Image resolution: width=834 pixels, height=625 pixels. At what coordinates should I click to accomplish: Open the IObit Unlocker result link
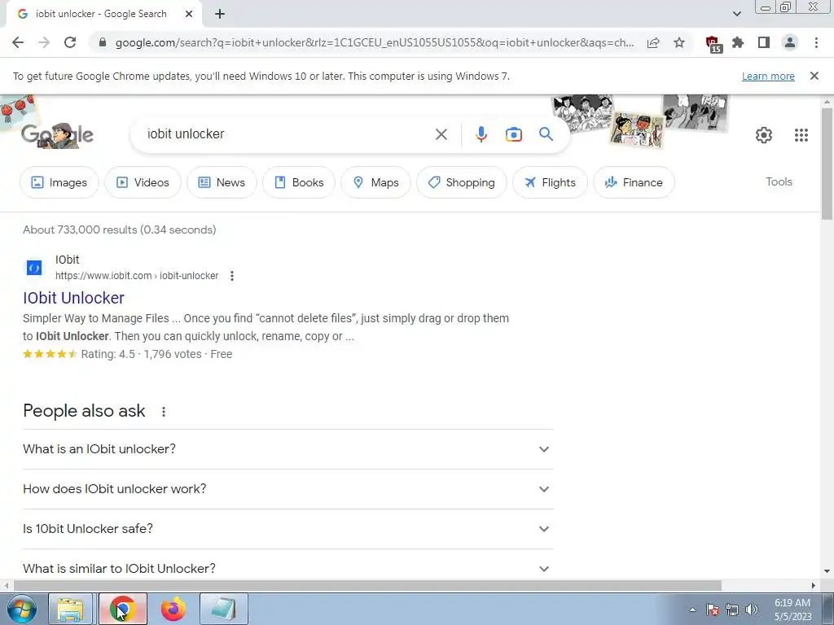73,298
